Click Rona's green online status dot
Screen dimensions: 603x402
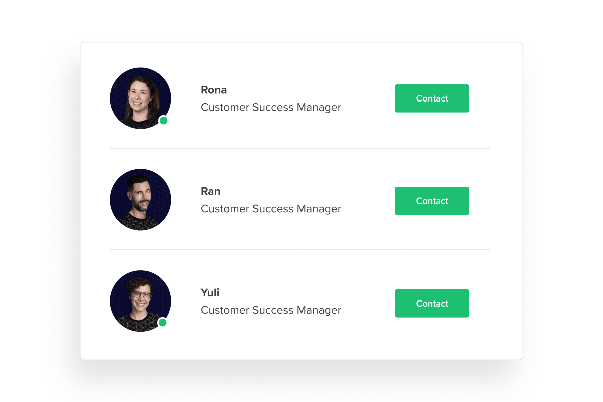[x=163, y=121]
